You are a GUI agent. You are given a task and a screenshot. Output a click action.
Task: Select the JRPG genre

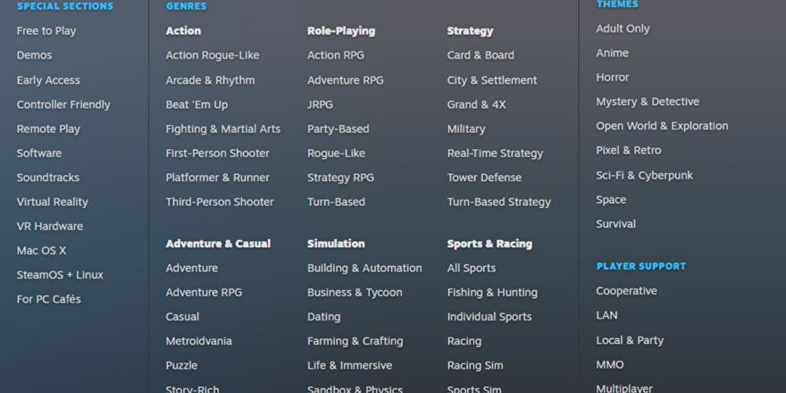320,104
